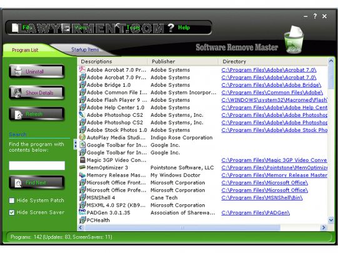The image size is (338, 253).
Task: Open the Adobe Stock Photos directory link
Action: point(274,130)
